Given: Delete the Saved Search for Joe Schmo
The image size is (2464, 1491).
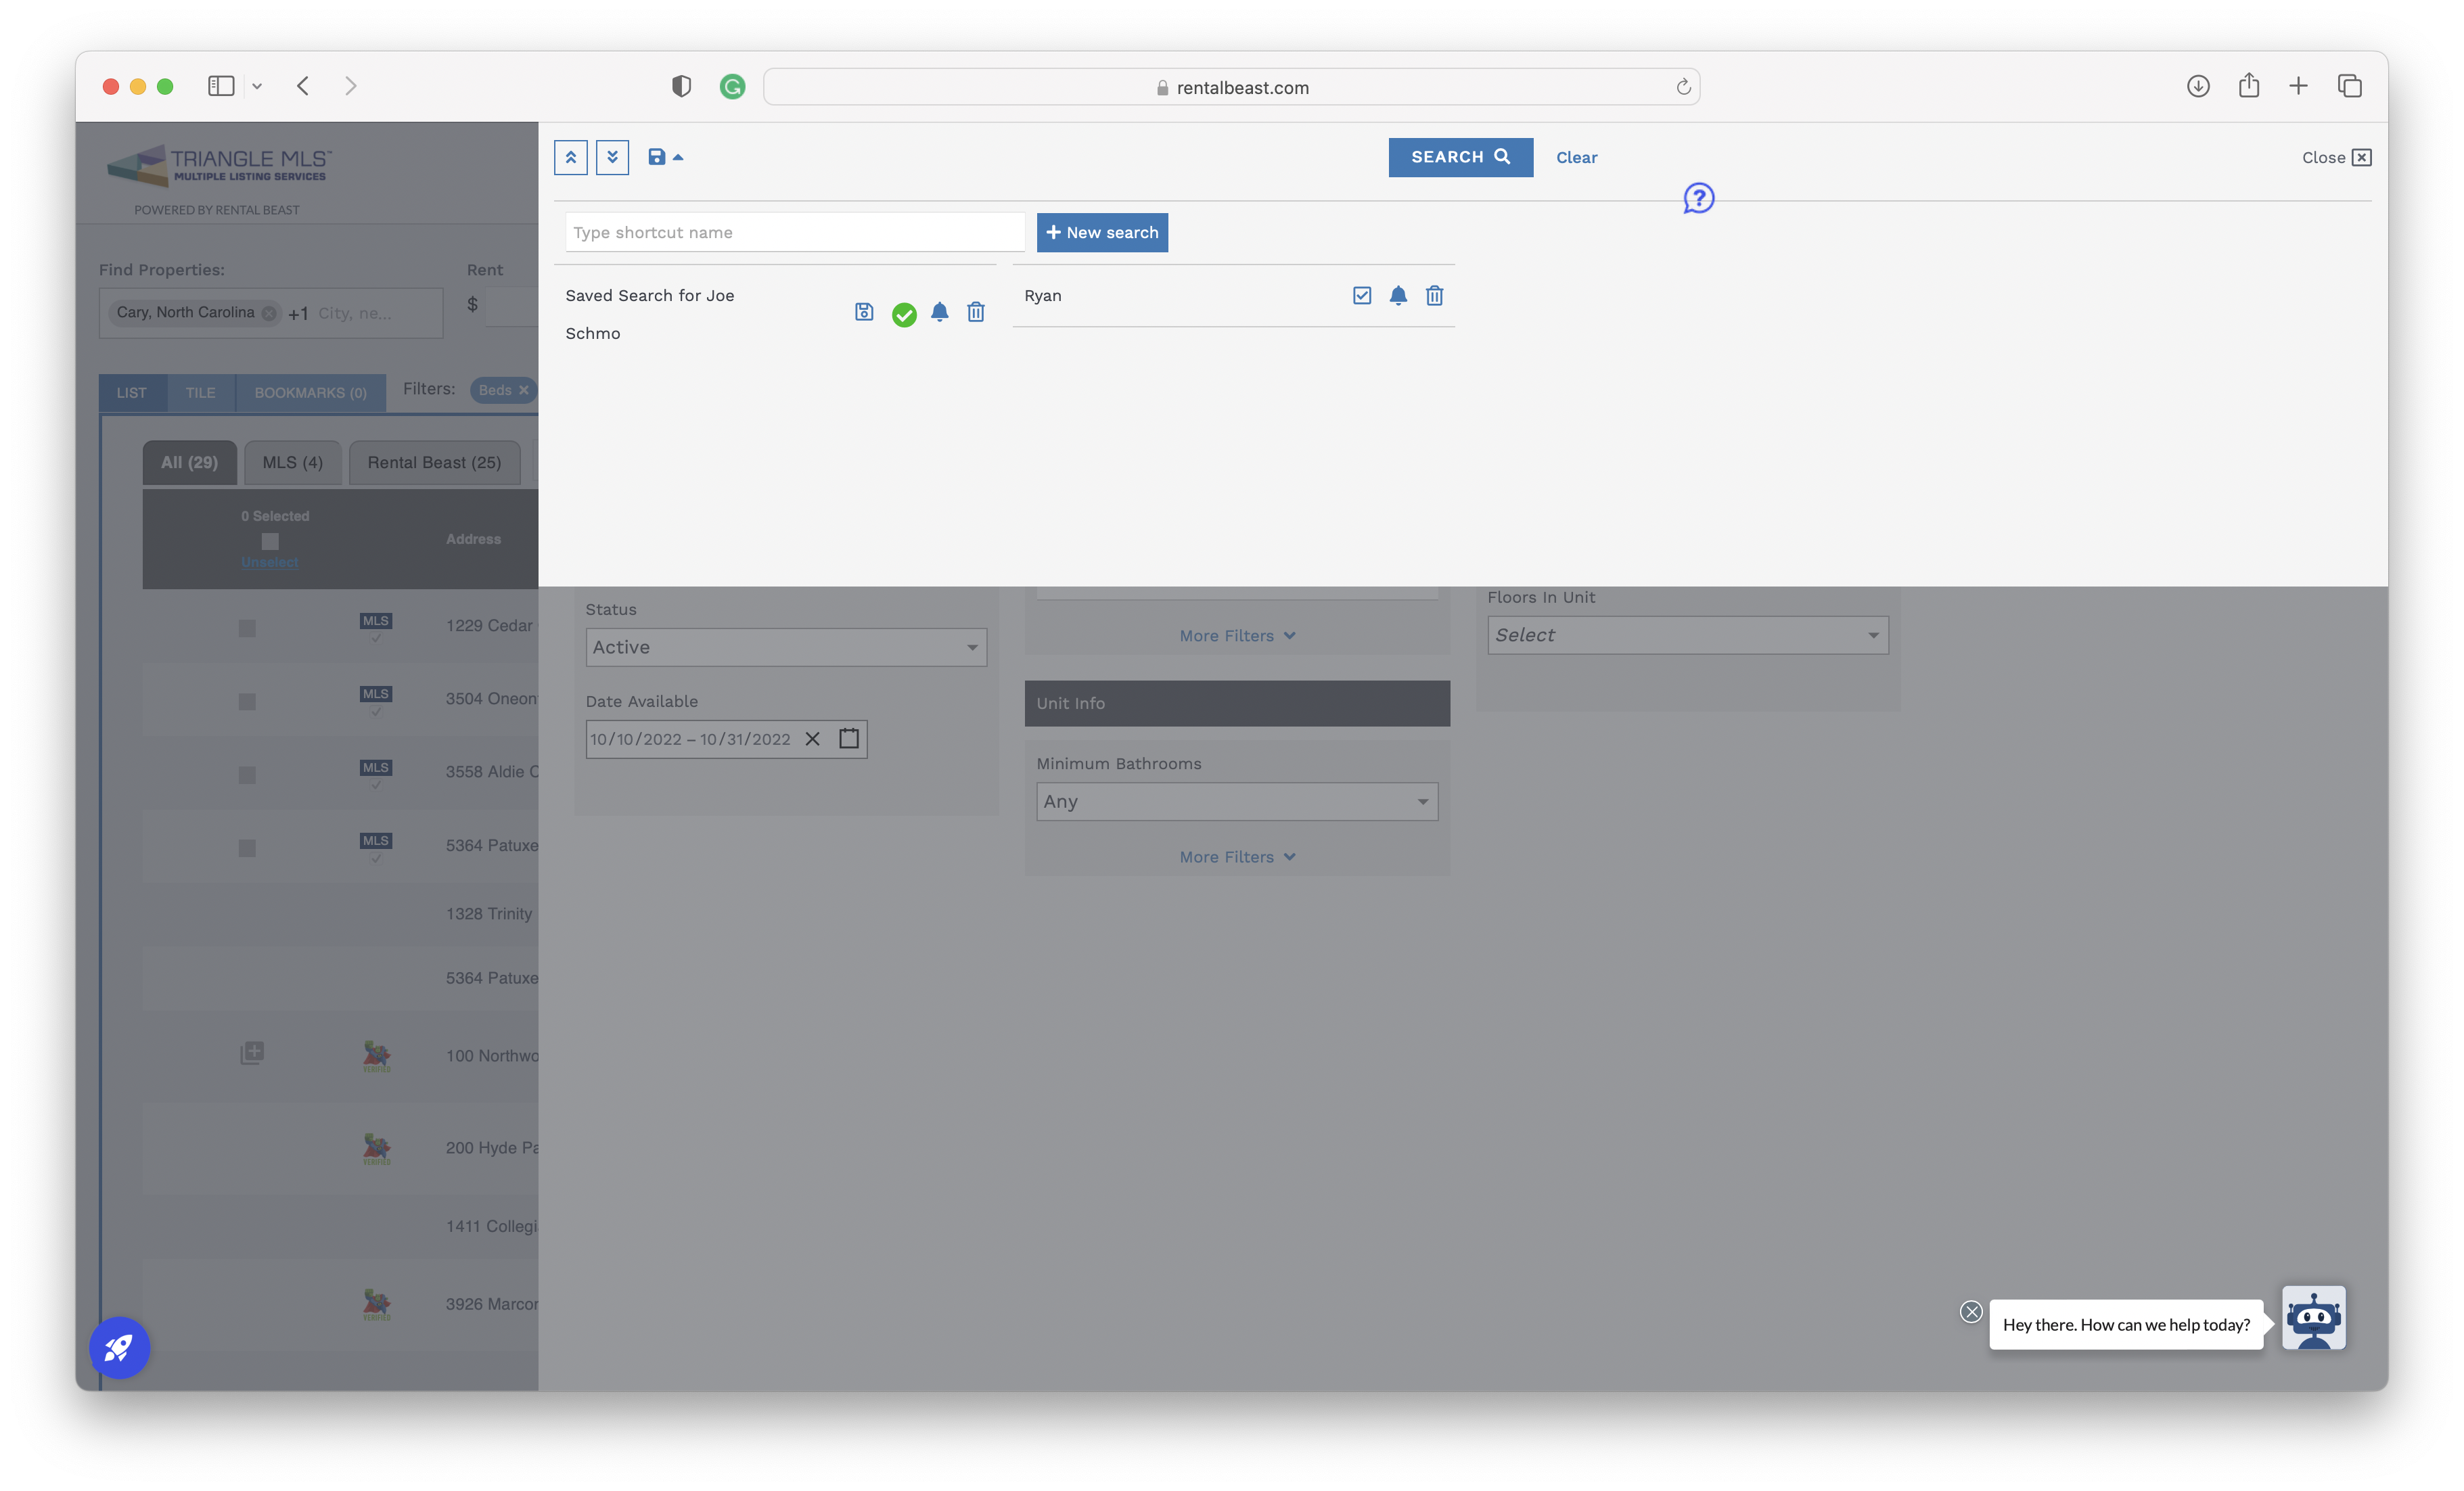Looking at the screenshot, I should tap(976, 312).
